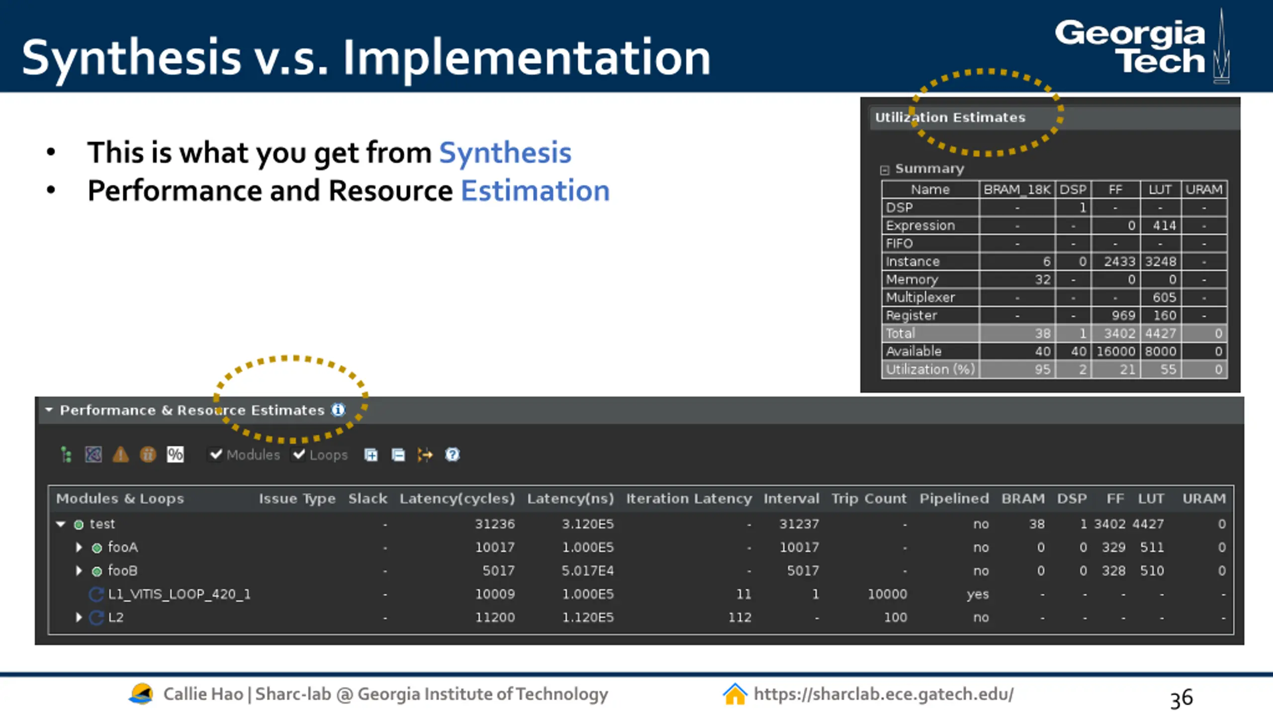Click the green module icon for fooB

coord(97,571)
